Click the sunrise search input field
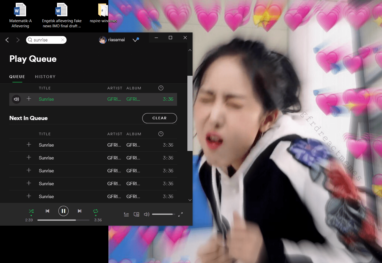Screen dimensions: 382x263 tap(46, 40)
